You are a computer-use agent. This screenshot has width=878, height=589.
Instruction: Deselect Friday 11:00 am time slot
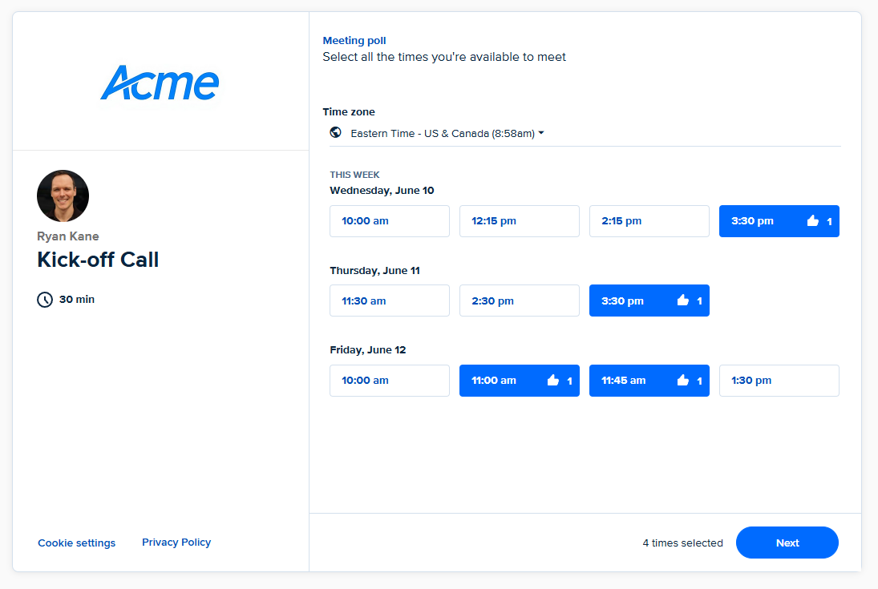[520, 381]
